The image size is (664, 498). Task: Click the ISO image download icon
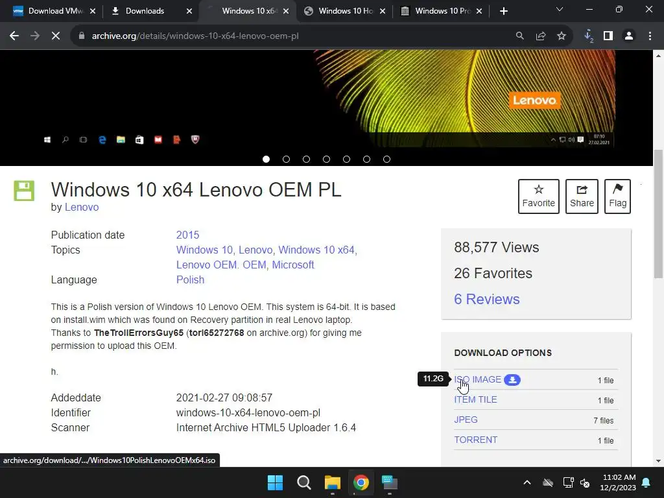512,380
